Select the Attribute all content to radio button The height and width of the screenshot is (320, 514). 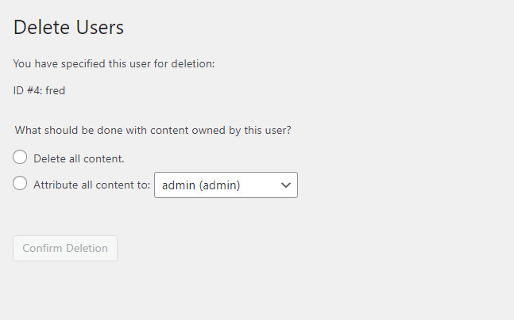click(x=20, y=184)
